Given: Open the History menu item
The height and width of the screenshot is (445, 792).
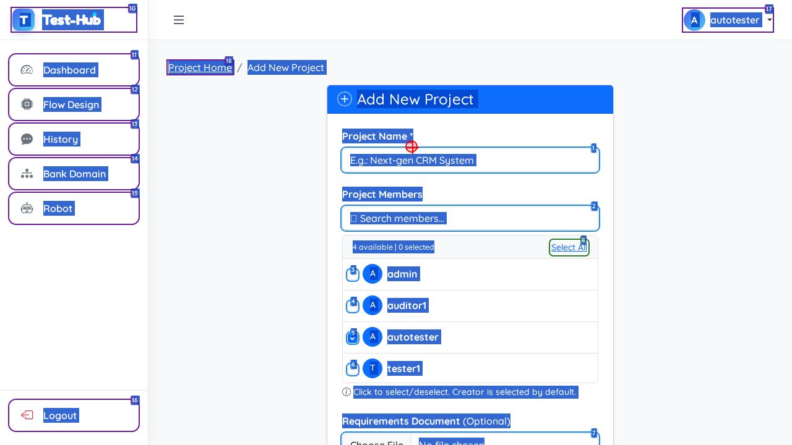Looking at the screenshot, I should (61, 139).
